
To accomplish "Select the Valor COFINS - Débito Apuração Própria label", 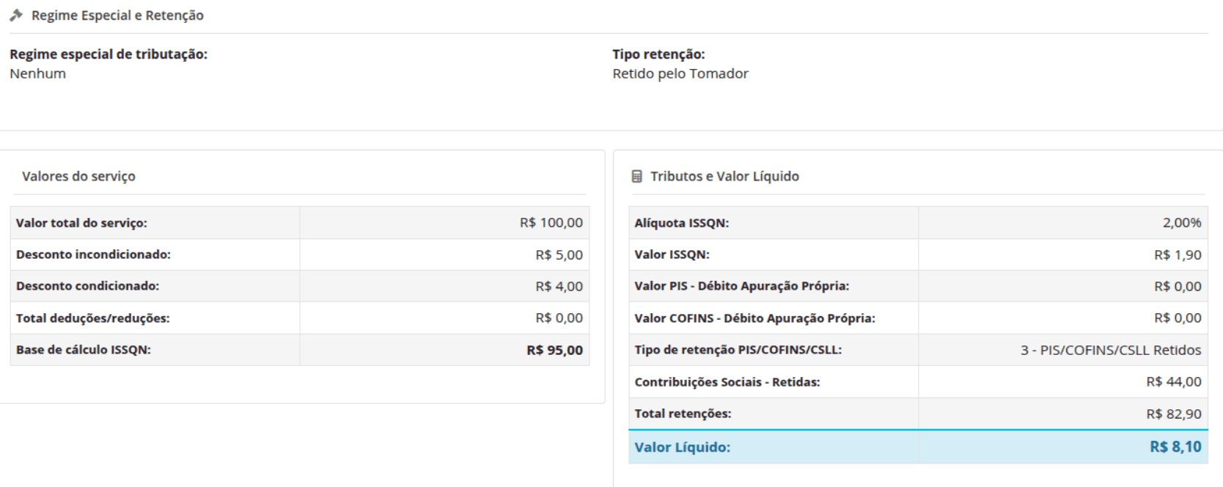I will pos(754,318).
